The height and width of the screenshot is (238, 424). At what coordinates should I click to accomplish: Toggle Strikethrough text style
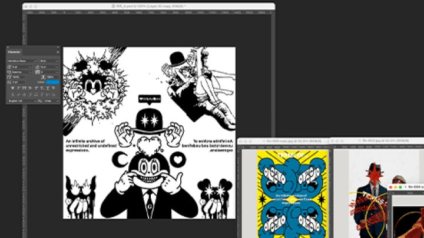pyautogui.click(x=53, y=88)
